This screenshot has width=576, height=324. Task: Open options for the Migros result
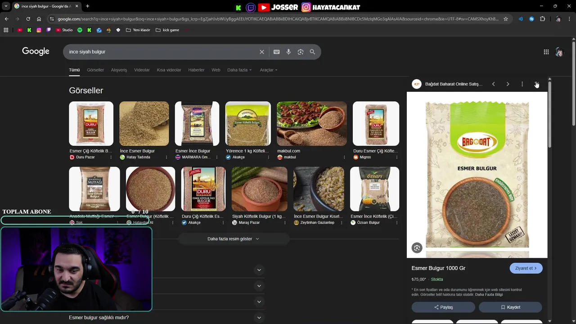[396, 157]
